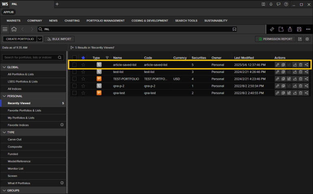313x194 pixels.
Task: Open the COMPANY menu
Action: [x=35, y=20]
